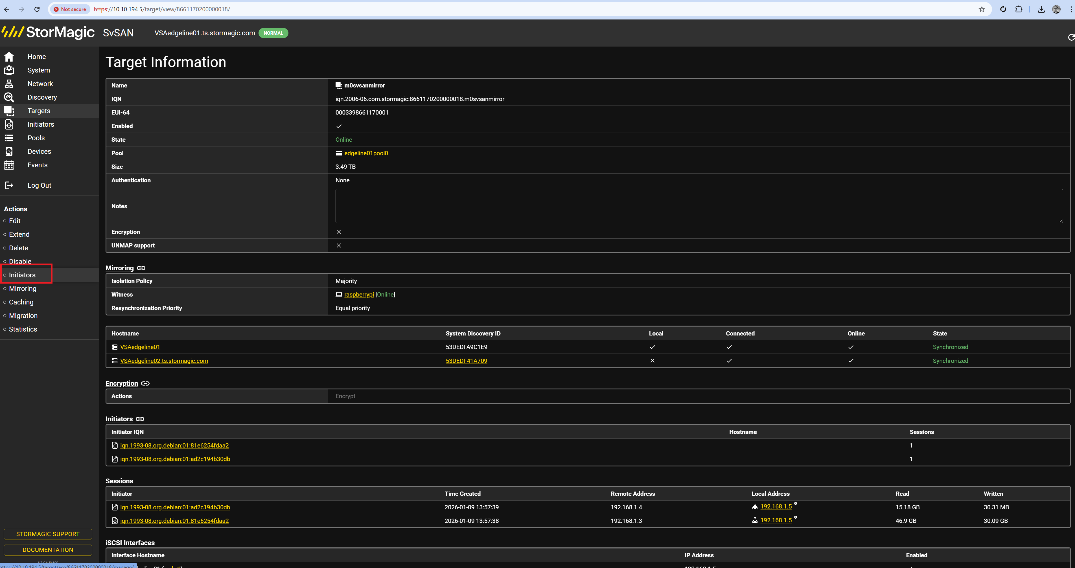The image size is (1075, 568).
Task: Click the browser extensions puzzle icon
Action: click(1019, 9)
